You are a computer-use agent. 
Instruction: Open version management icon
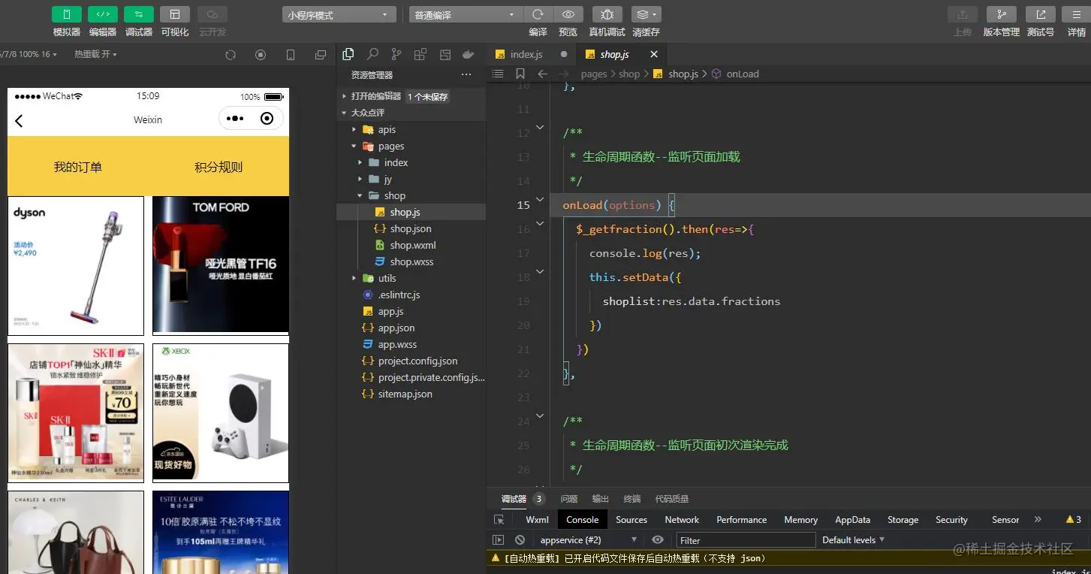tap(1001, 14)
